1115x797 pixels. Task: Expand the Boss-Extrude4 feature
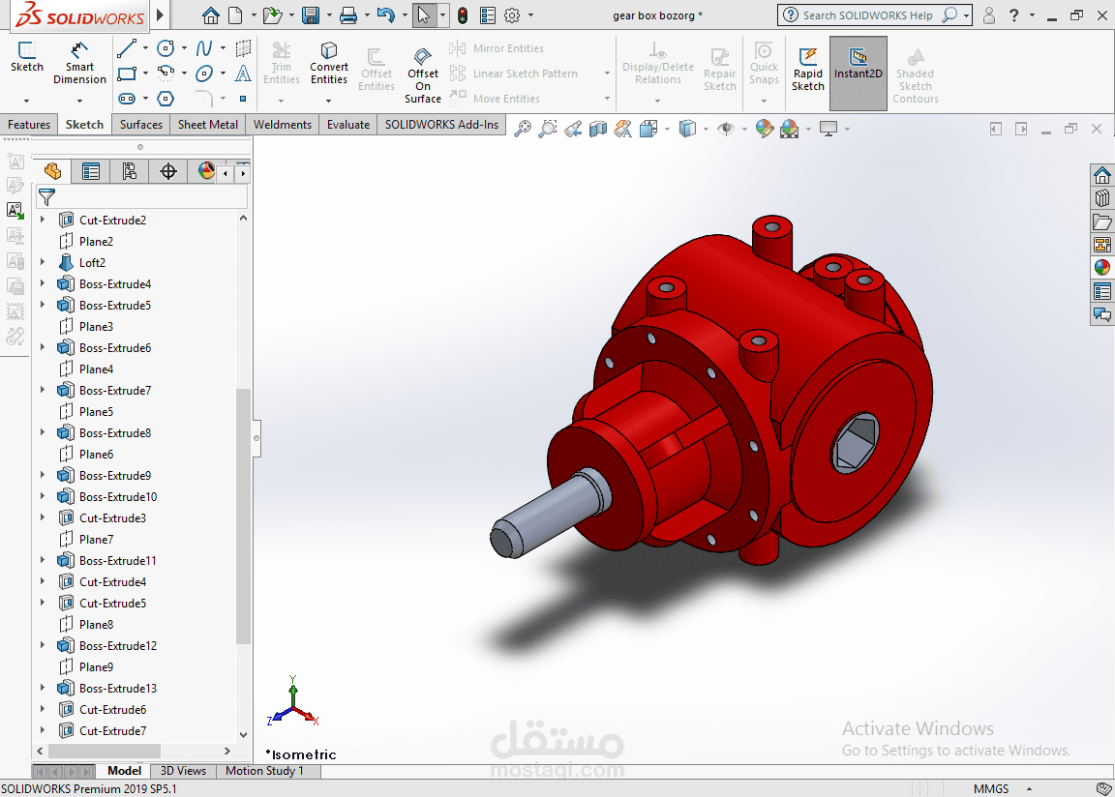coord(42,283)
